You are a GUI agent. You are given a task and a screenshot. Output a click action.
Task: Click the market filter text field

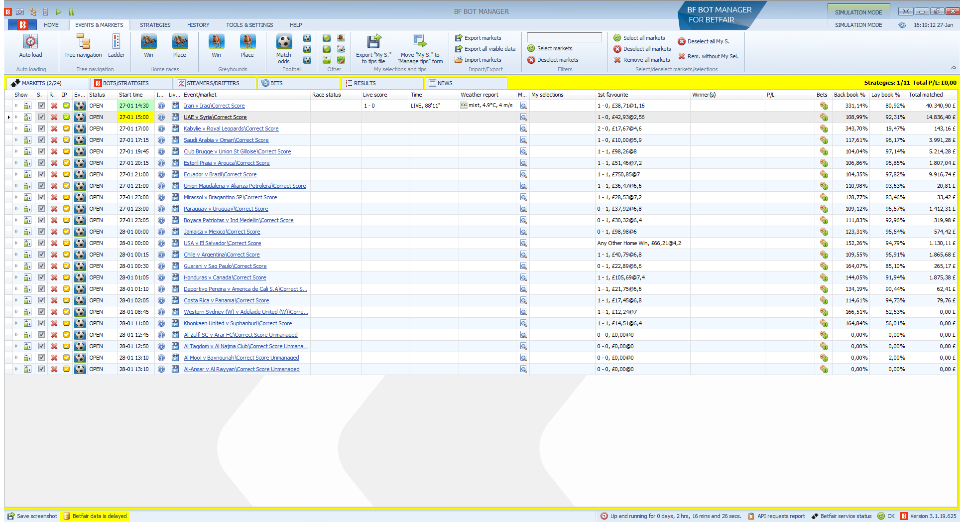click(564, 37)
